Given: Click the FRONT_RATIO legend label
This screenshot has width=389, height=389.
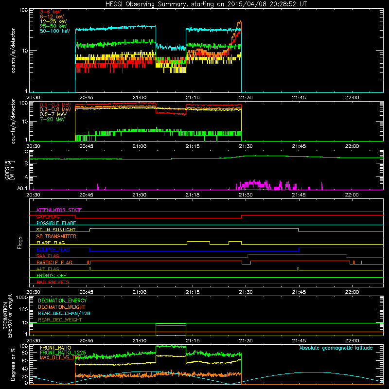Looking at the screenshot, I should [55, 348].
